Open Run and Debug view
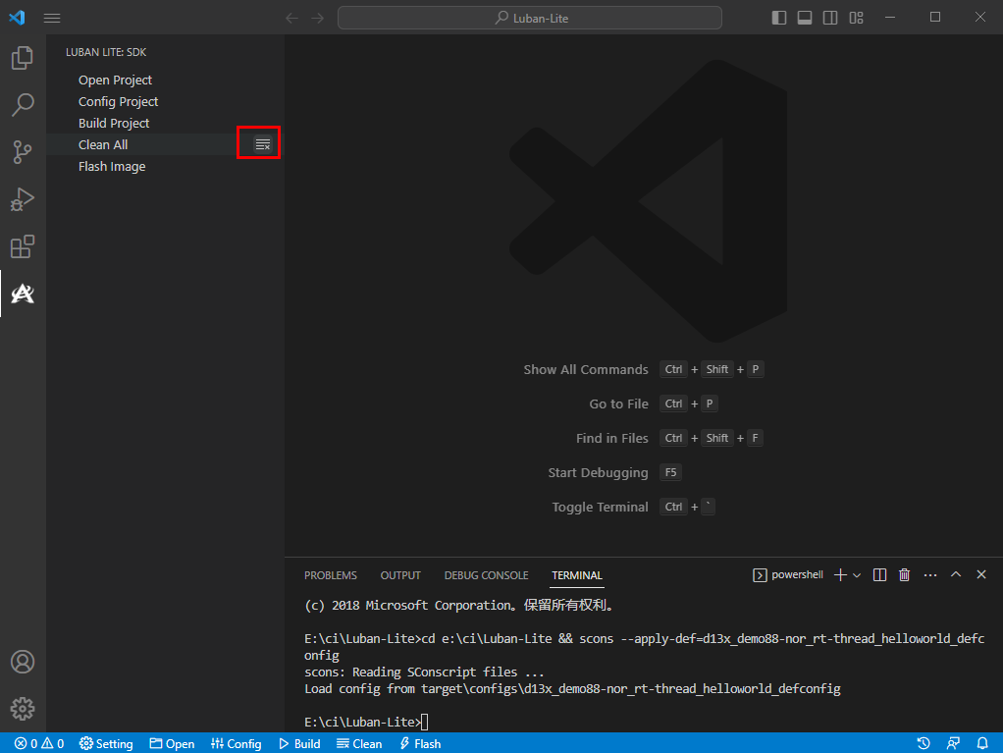Viewport: 1003px width, 753px height. point(23,199)
